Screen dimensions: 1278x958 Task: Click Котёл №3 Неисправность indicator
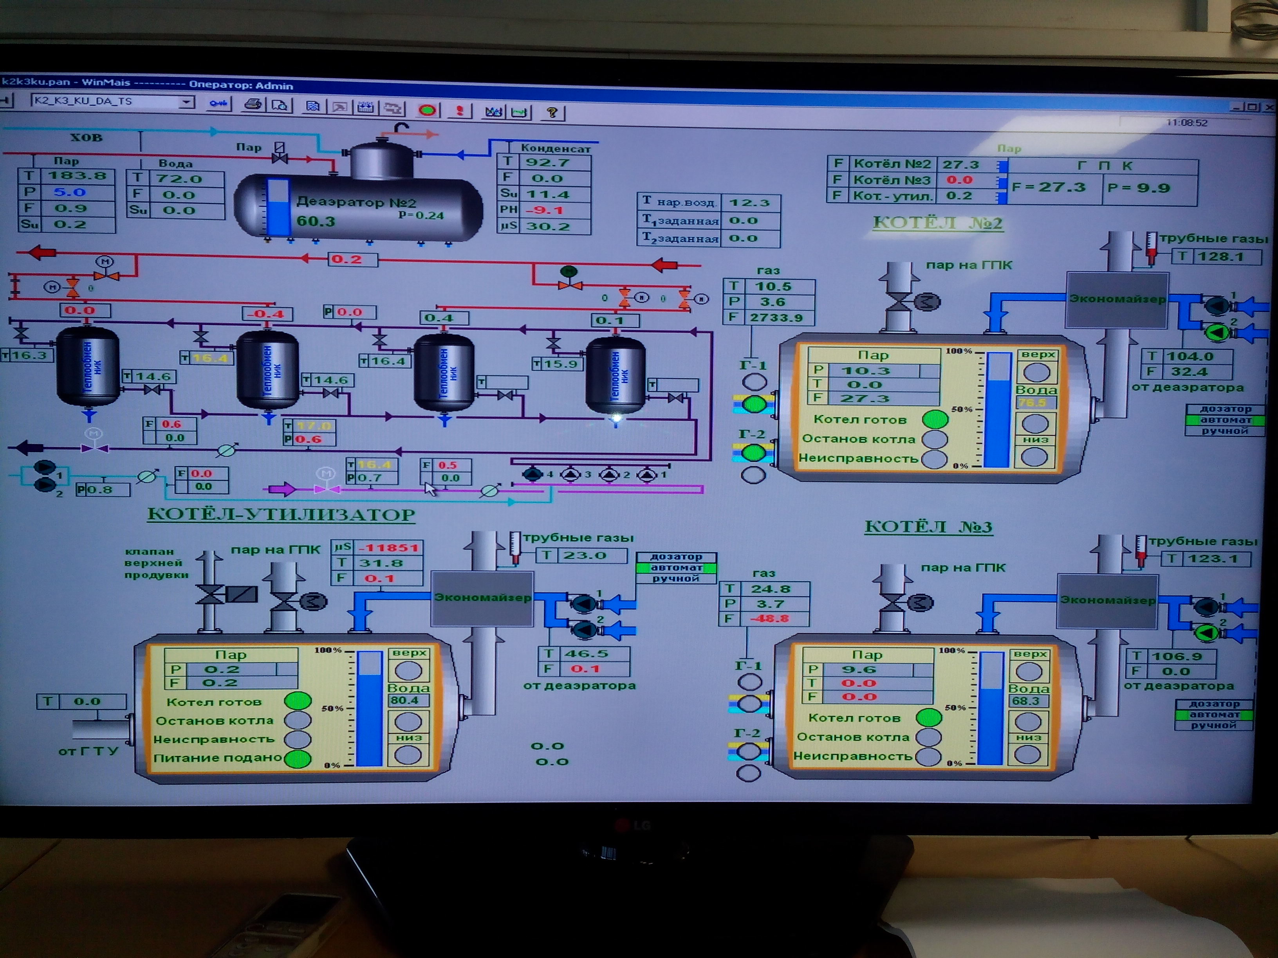point(928,756)
